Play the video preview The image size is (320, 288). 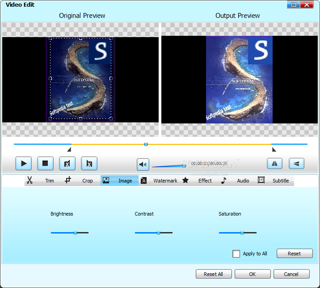[x=24, y=163]
